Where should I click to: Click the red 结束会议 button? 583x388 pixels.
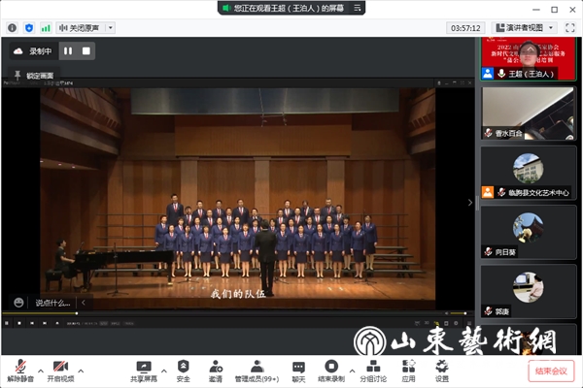click(551, 371)
